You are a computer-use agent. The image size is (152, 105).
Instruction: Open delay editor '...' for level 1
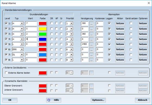click(91, 23)
